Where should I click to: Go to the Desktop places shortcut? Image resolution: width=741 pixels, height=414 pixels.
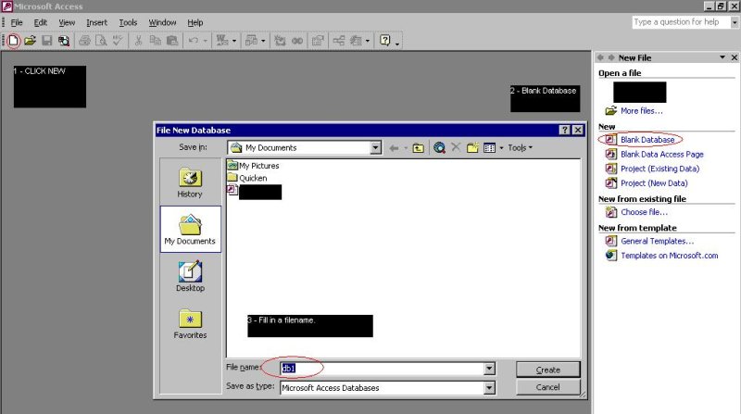pos(190,276)
